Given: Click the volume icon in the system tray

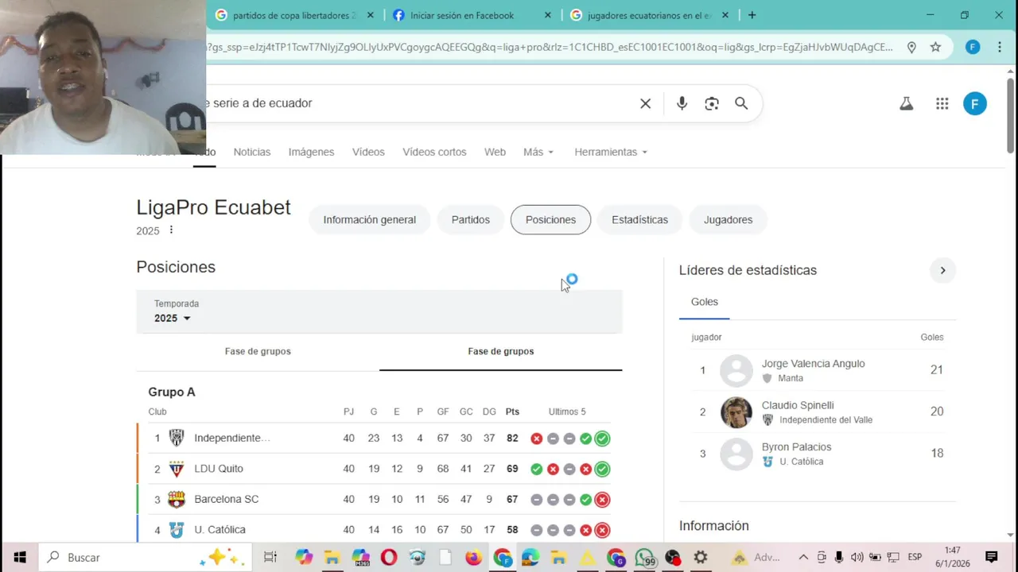Looking at the screenshot, I should (857, 557).
